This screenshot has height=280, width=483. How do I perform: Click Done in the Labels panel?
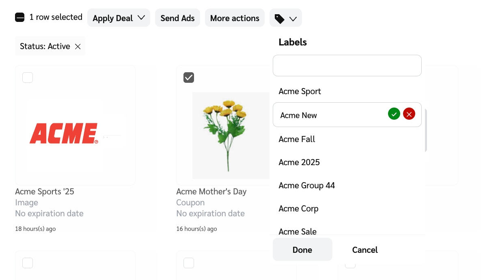tap(302, 250)
